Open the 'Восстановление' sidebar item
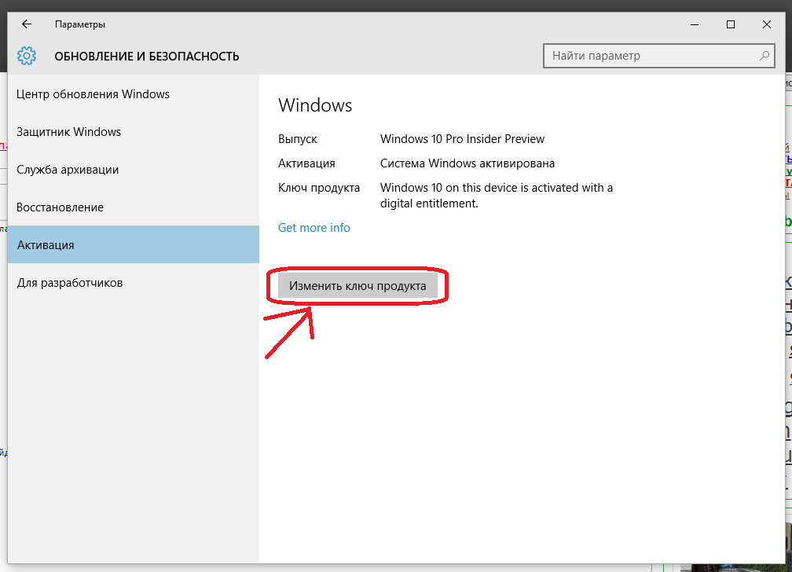792x572 pixels. (60, 207)
